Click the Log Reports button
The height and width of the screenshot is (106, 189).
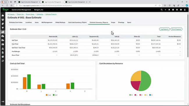(x=164, y=29)
